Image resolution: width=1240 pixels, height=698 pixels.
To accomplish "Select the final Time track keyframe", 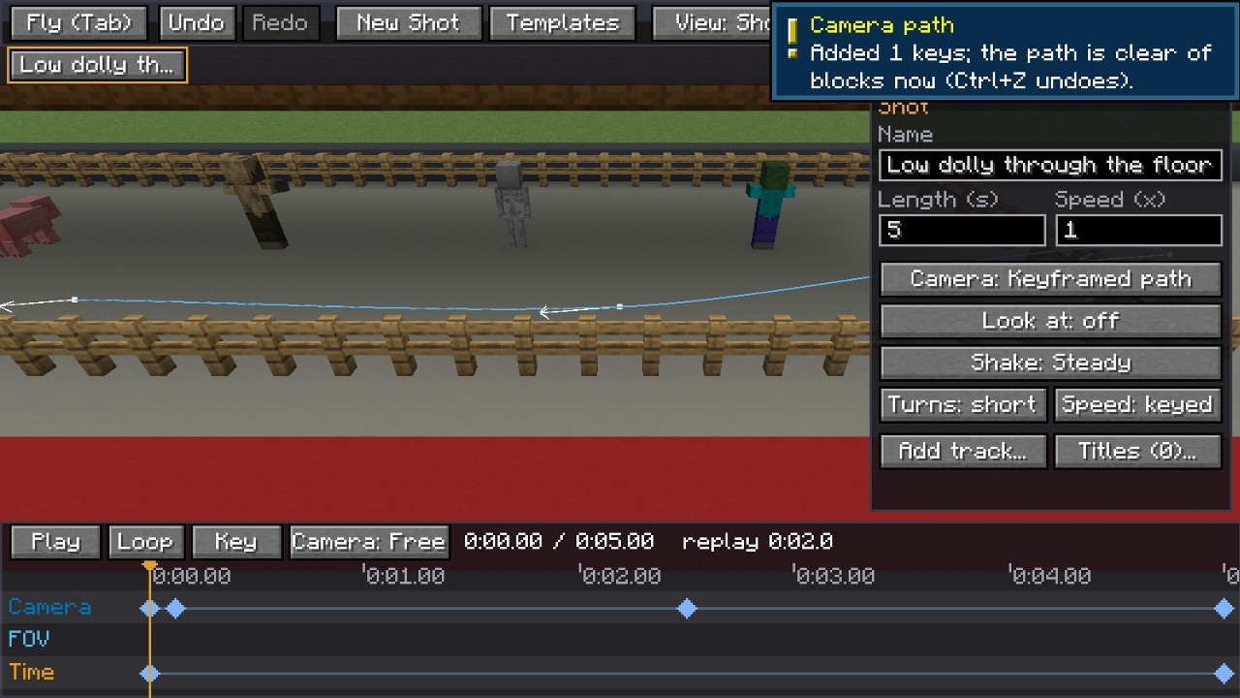I will pyautogui.click(x=1224, y=674).
